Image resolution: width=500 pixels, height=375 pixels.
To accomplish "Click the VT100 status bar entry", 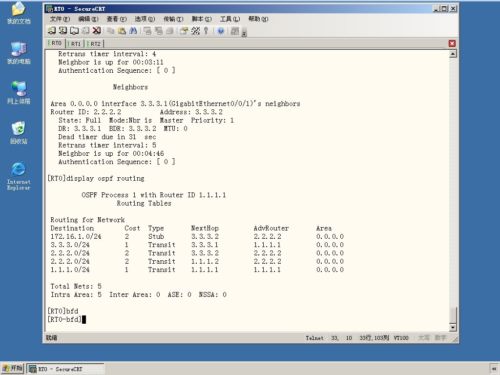I will [401, 338].
